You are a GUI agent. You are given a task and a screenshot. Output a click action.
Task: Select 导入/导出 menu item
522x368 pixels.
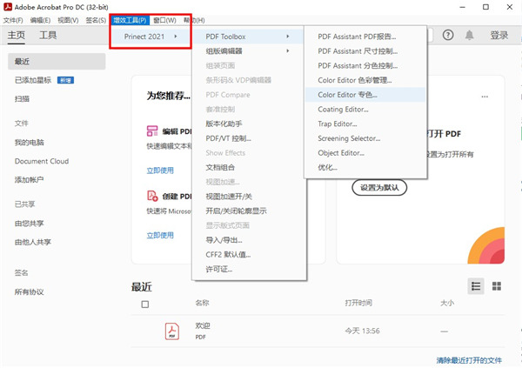249,240
